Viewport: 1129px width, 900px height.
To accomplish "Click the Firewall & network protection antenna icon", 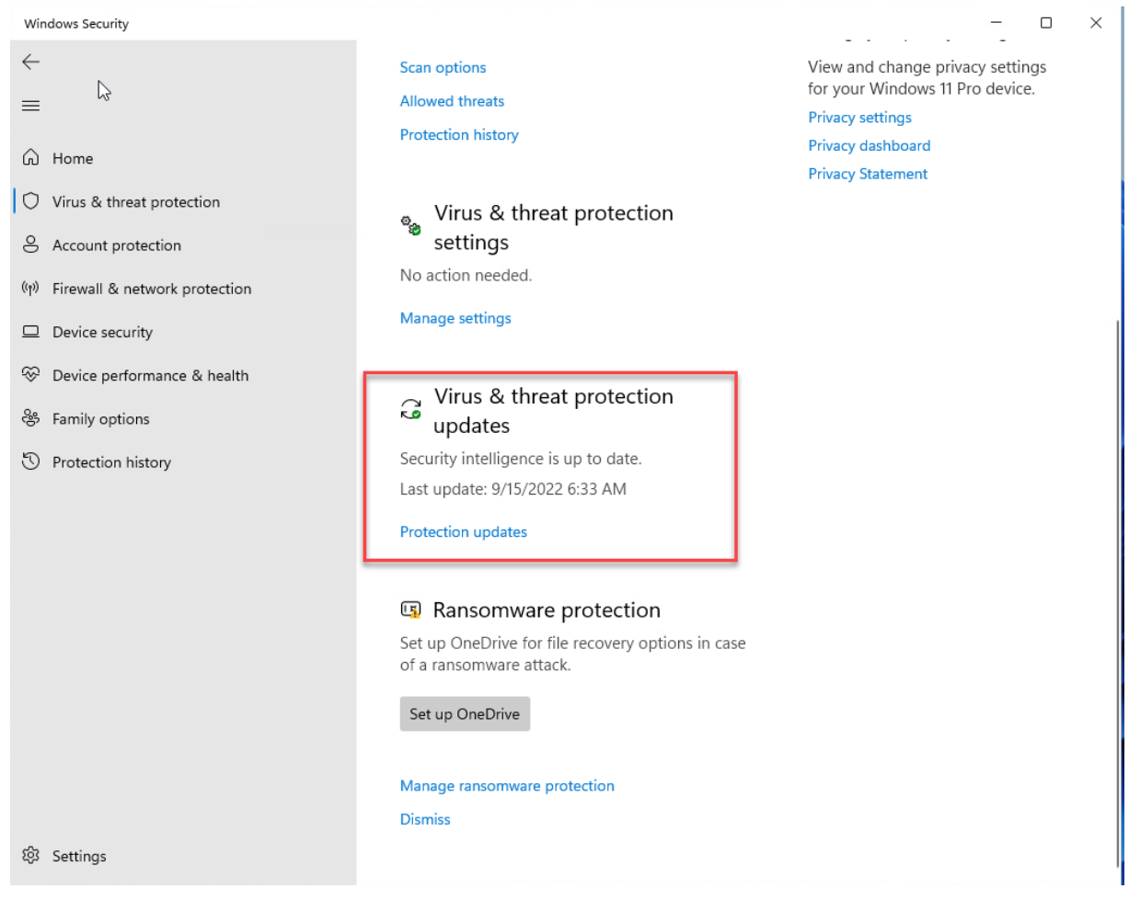I will pos(31,289).
